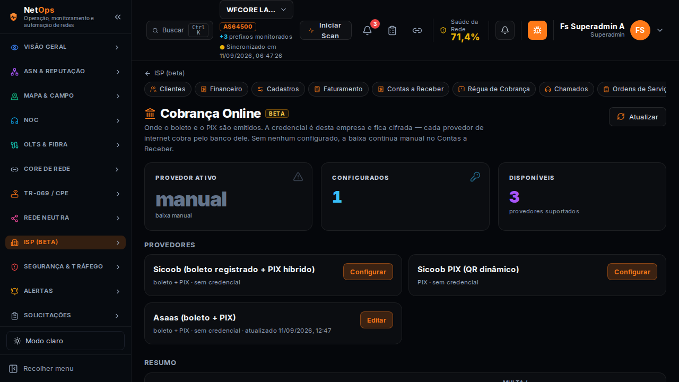
Task: Edit the Asaas (boleto + PIX) provider
Action: coord(377,320)
